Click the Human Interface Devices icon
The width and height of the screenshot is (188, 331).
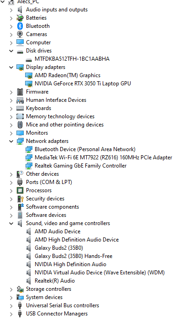20,100
